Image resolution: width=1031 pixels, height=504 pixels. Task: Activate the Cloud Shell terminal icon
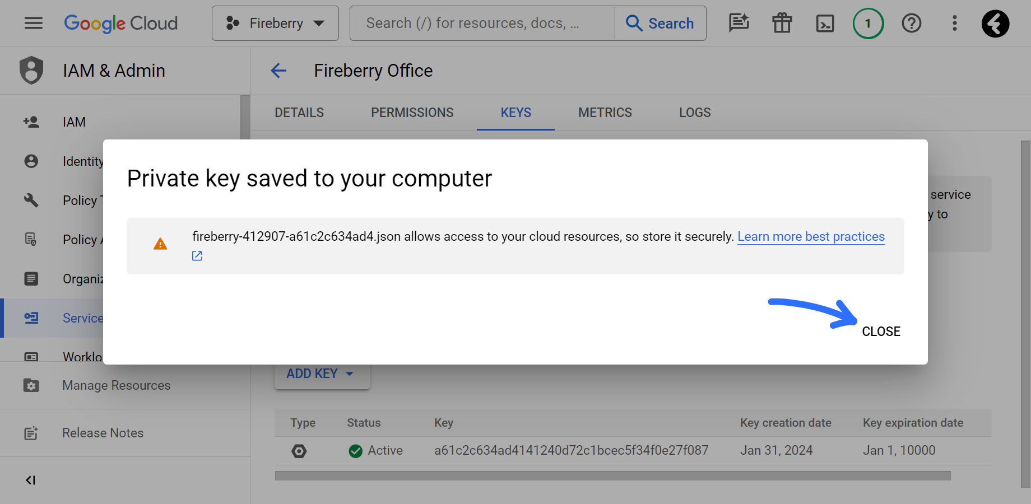pos(825,23)
